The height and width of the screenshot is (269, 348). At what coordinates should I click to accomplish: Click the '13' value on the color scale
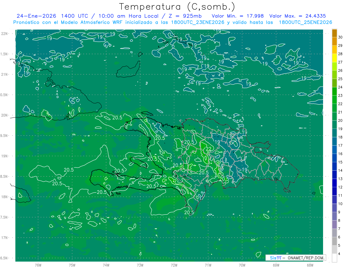coord(340,179)
